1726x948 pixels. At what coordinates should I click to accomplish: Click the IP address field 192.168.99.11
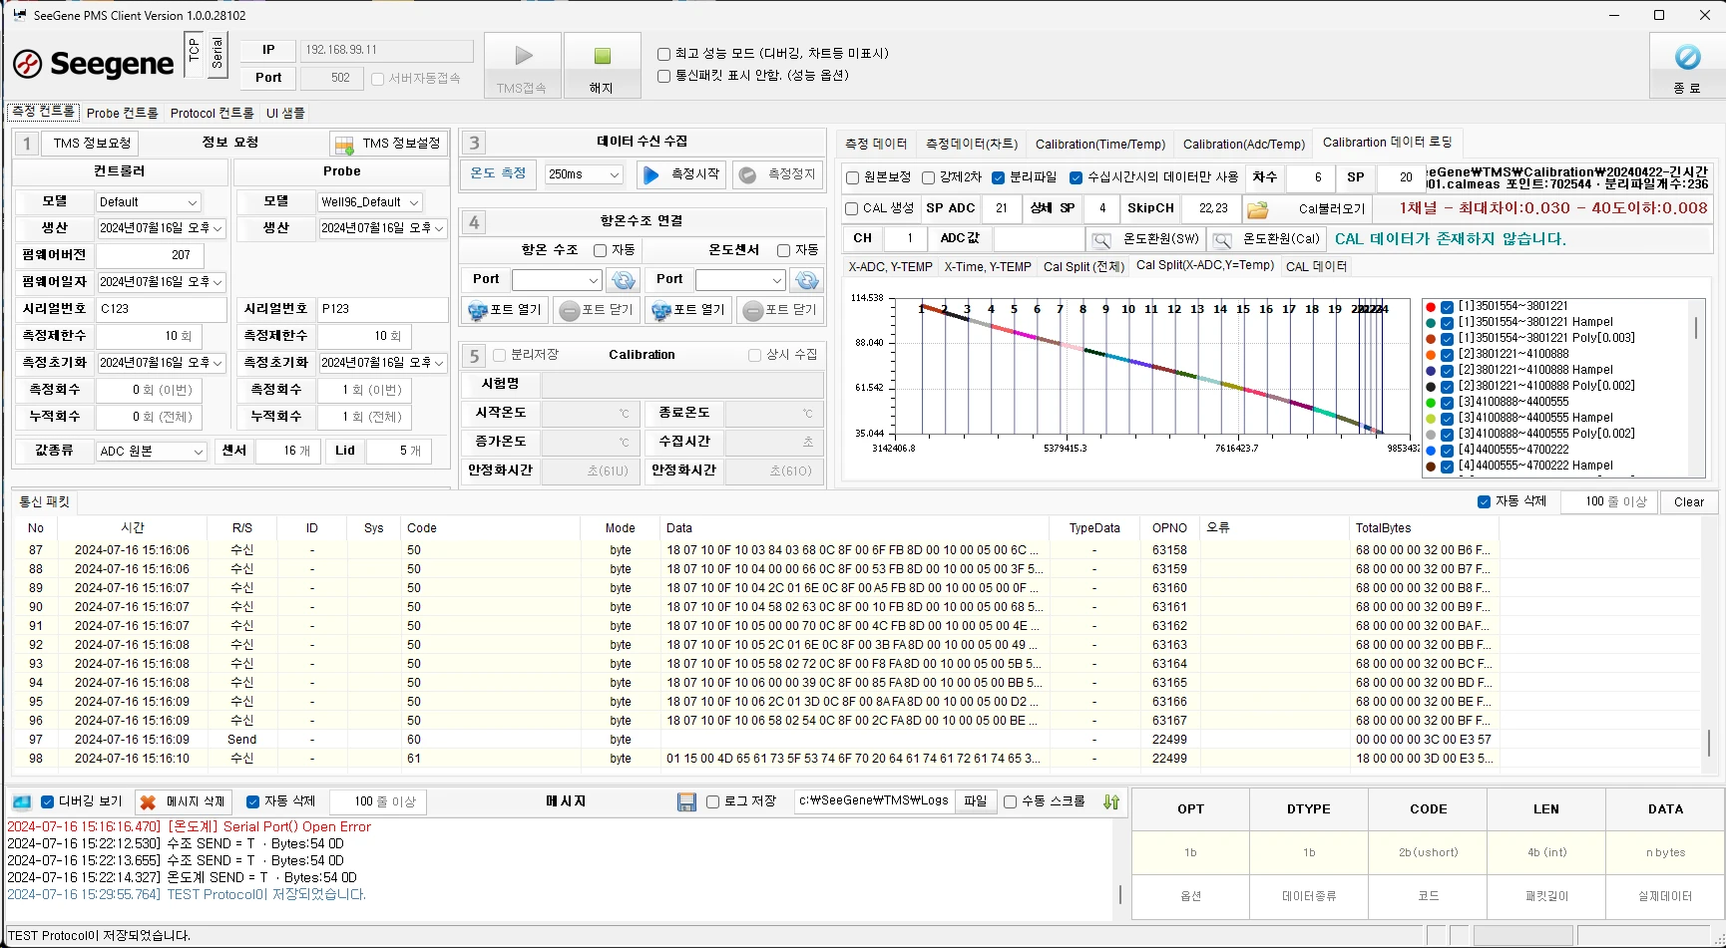[387, 50]
